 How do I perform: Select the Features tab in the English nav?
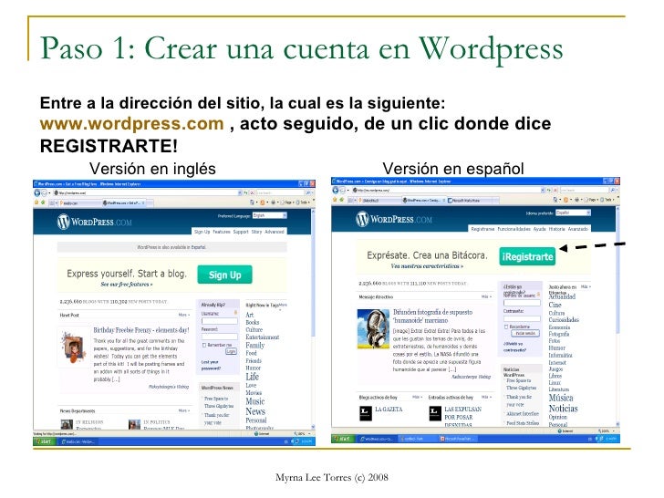(222, 232)
